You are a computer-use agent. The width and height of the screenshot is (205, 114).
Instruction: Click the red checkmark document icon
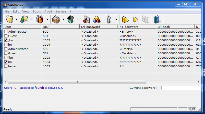tap(87, 19)
